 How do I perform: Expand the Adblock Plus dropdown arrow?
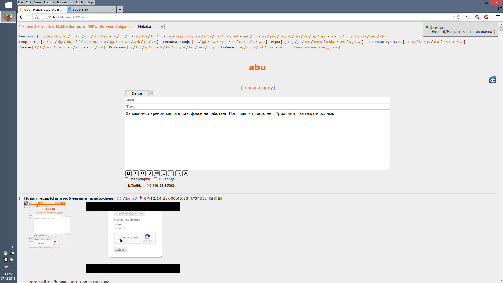pos(490,17)
